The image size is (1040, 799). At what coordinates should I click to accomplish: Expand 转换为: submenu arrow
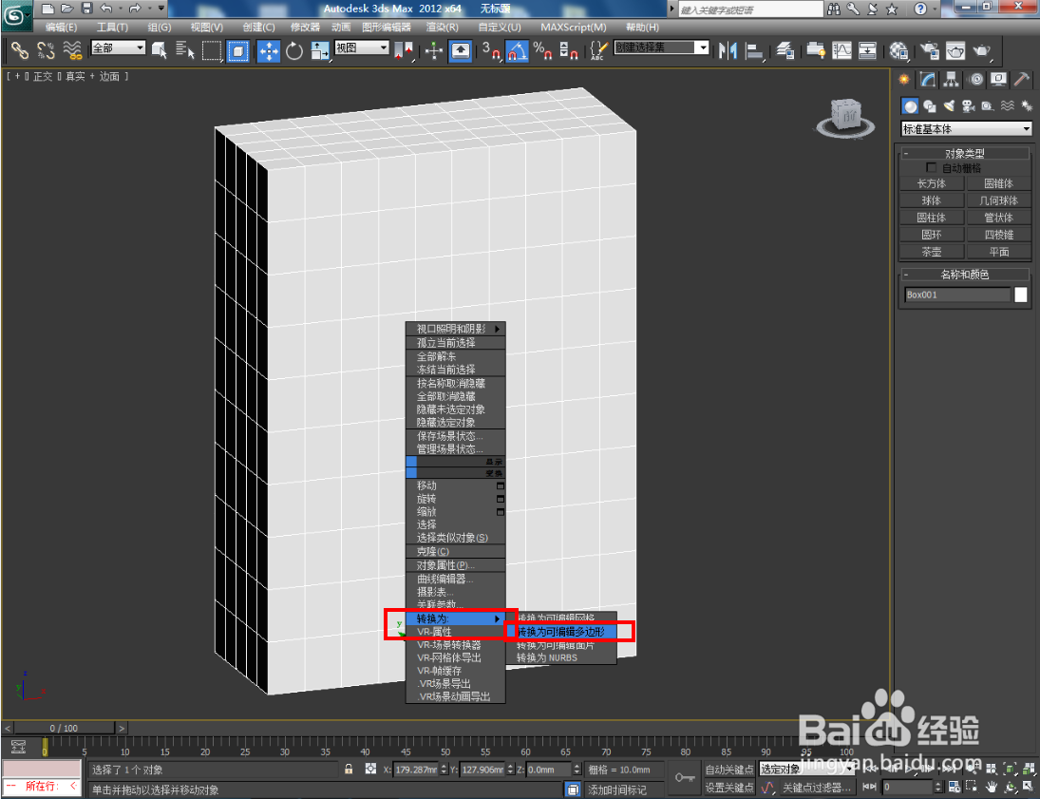click(x=497, y=618)
